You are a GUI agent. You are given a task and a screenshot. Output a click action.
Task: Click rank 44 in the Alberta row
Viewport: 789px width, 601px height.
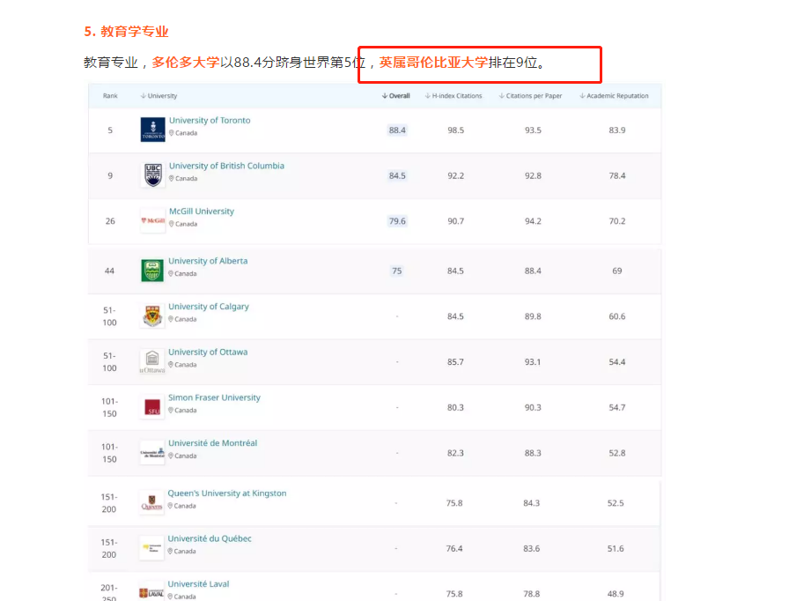click(110, 271)
